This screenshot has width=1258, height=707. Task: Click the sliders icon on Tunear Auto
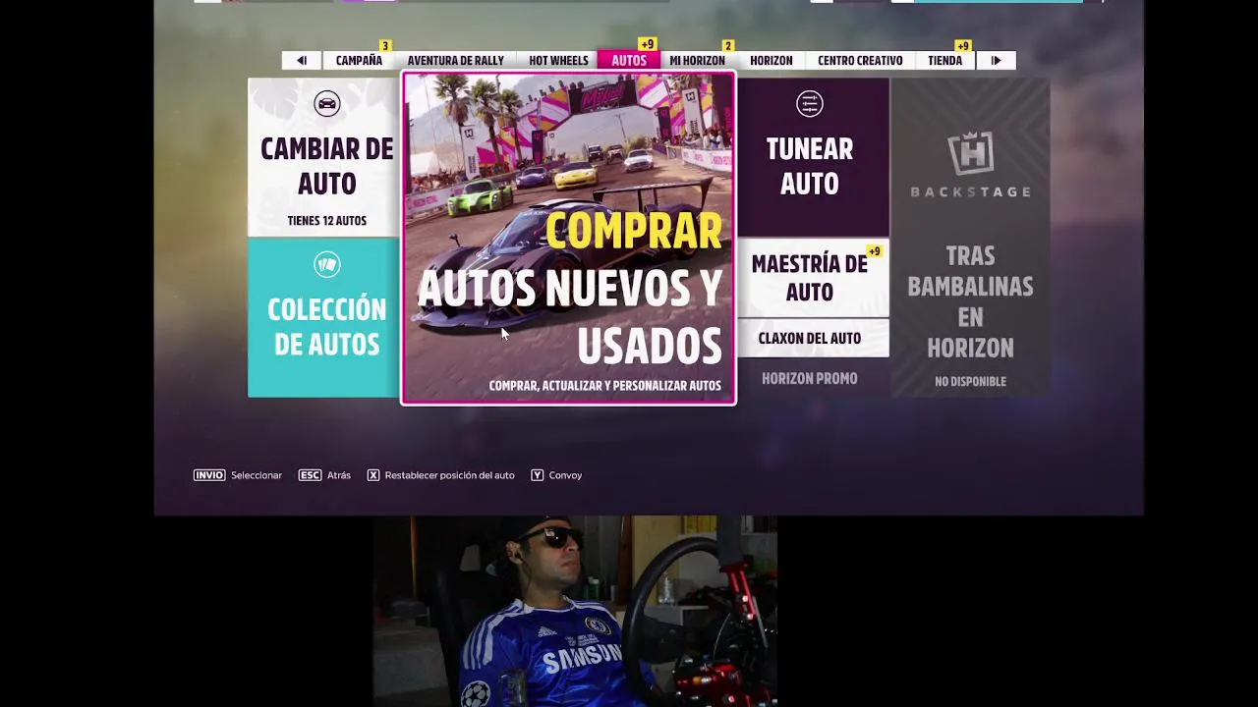click(810, 104)
